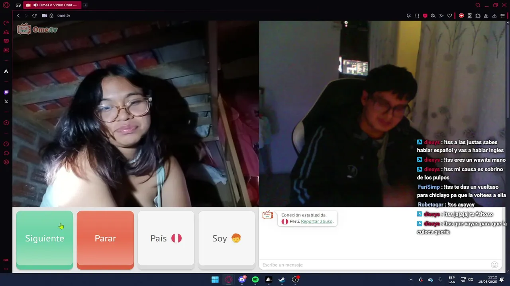Open sidebar extensions cube icon
Screen dimensions: 510x286
click(6, 153)
